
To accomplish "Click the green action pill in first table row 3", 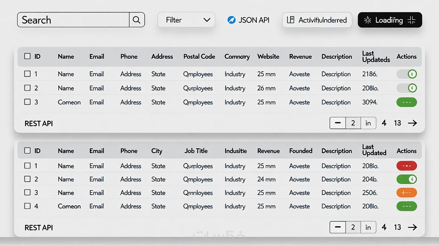I will pos(406,102).
